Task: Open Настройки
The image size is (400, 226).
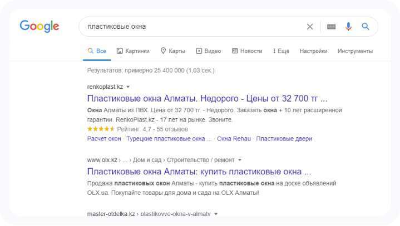Action: pyautogui.click(x=314, y=51)
